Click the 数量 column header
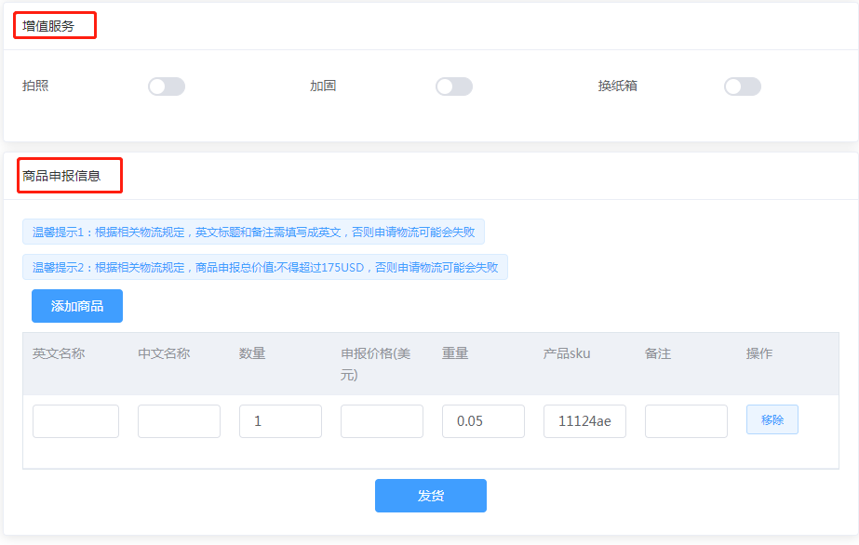859x545 pixels. coord(252,353)
